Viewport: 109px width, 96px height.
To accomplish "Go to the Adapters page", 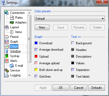I will [21, 22].
